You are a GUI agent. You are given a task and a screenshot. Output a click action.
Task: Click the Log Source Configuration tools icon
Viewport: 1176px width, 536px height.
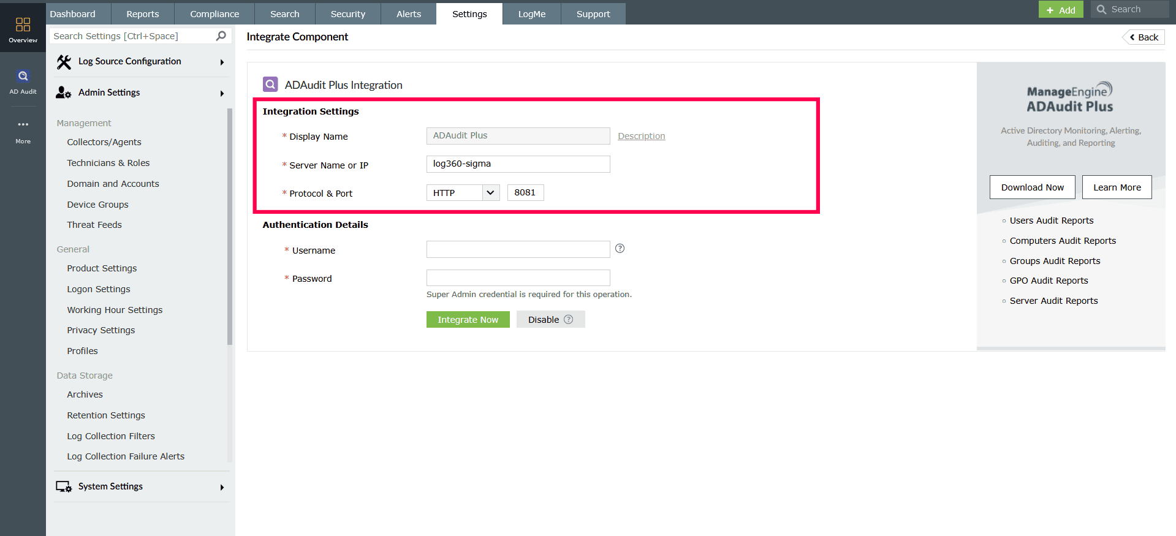click(x=64, y=62)
